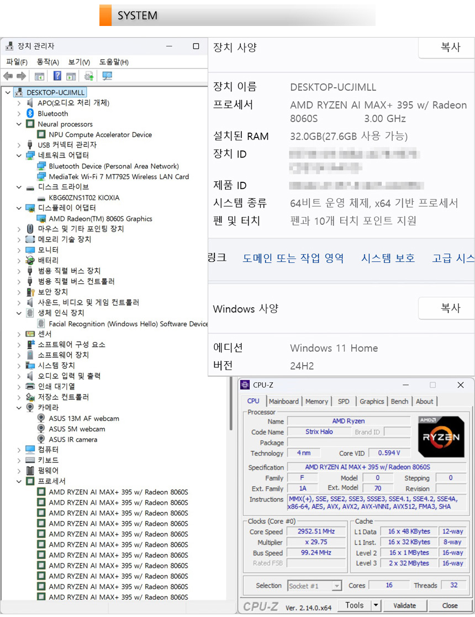Select the NPU Compute Accelerator Device entry
Screen dimensions: 475x617
[x=100, y=135]
